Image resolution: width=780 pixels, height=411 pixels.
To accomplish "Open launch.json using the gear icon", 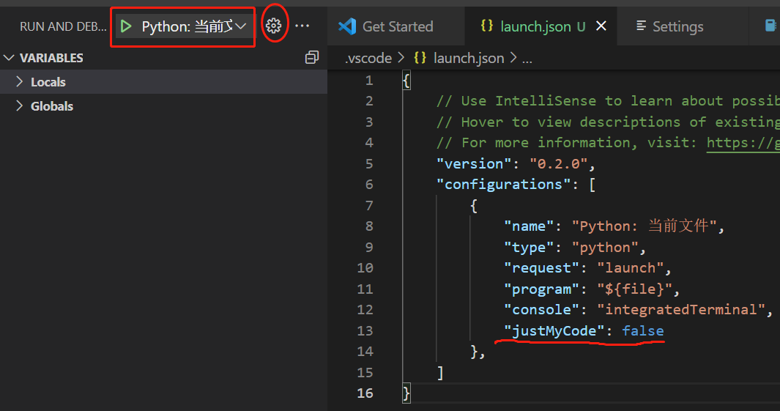I will tap(273, 26).
